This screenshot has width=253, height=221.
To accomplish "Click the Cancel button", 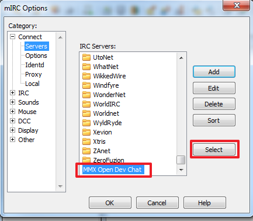I will (x=157, y=203).
